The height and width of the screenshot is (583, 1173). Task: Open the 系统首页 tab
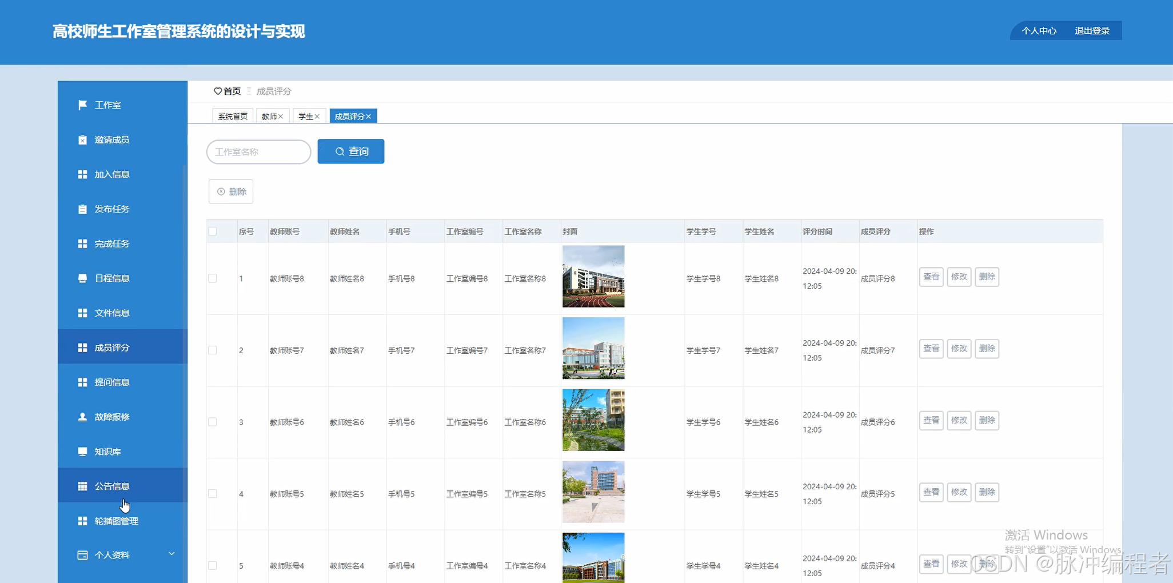coord(233,116)
